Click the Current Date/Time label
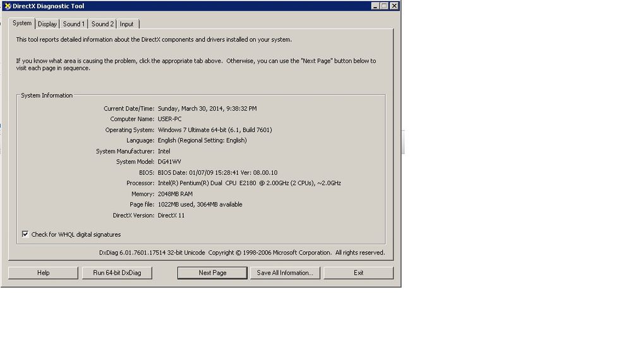The width and height of the screenshot is (631, 355). pos(129,109)
